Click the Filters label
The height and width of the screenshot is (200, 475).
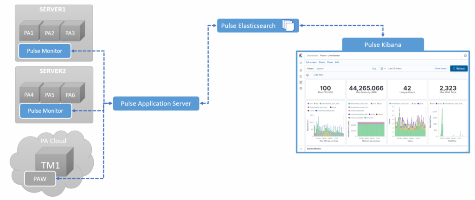[x=310, y=69]
